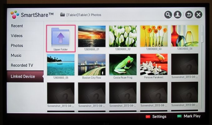The height and width of the screenshot is (125, 212).
Task: Click the SmartShare colorful logo
Action: [x=15, y=15]
